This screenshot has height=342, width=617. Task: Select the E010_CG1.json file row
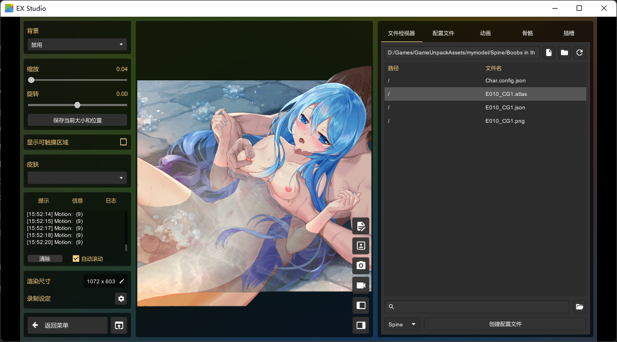click(485, 107)
